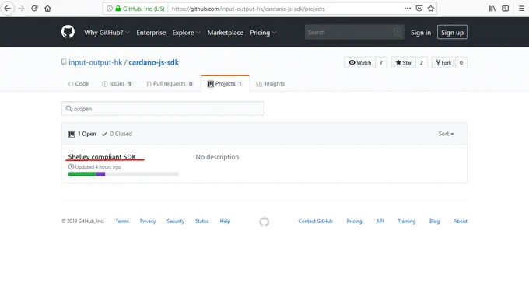Open the Blog footer link
The image size is (529, 304).
pos(435,222)
